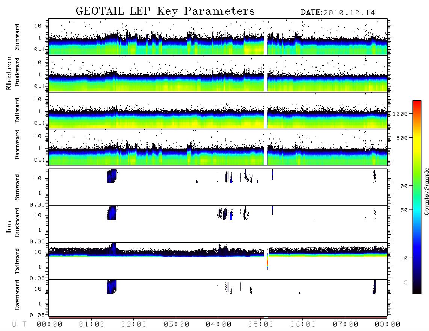Click the '1' tick on Ion Tailward axis

40,267
